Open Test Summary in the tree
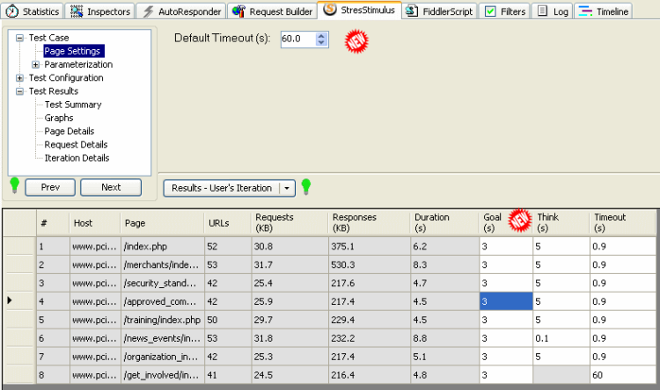This screenshot has width=660, height=390. 73,105
